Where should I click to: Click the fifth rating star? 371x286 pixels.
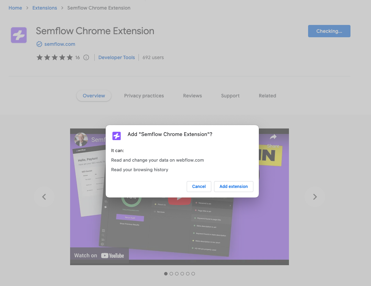pyautogui.click(x=70, y=57)
